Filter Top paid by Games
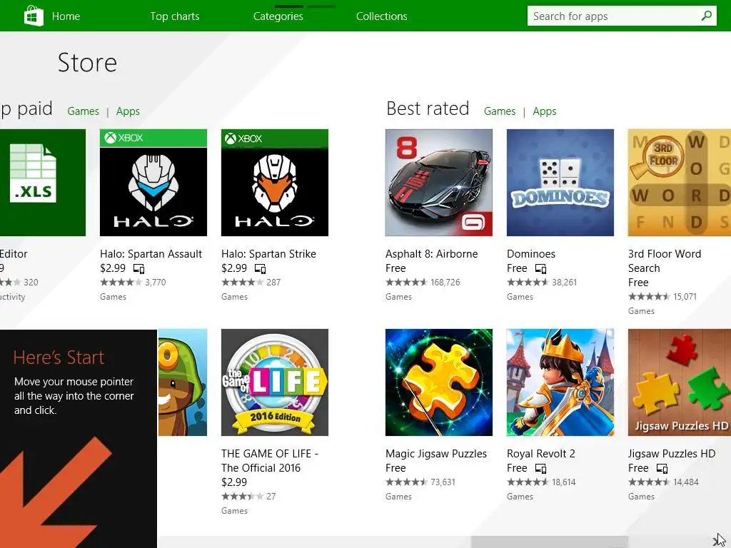 (x=83, y=111)
